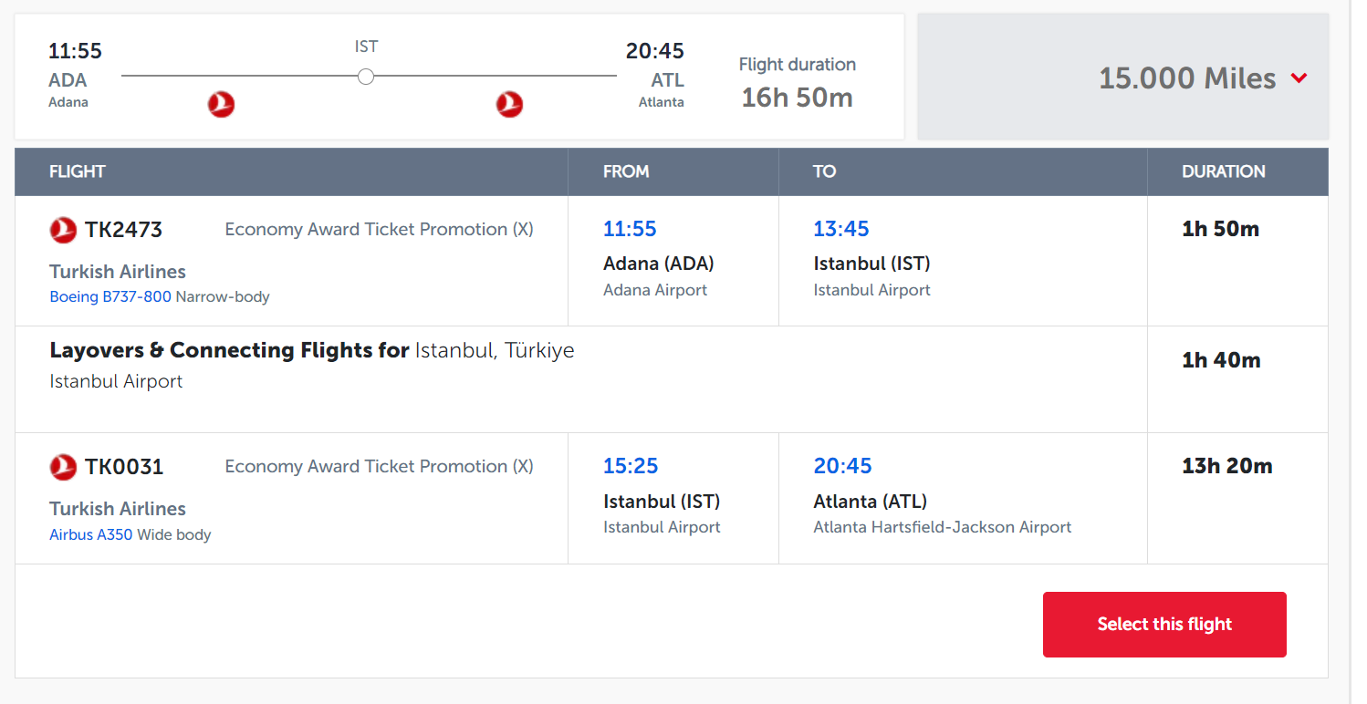
Task: Click the 15.000 Miles fare box
Action: tap(1122, 78)
